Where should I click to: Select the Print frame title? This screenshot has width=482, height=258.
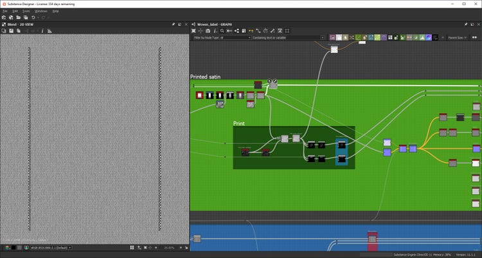pos(238,123)
